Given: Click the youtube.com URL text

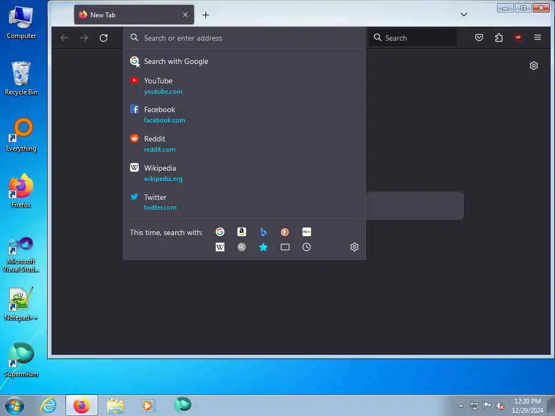Looking at the screenshot, I should point(163,92).
